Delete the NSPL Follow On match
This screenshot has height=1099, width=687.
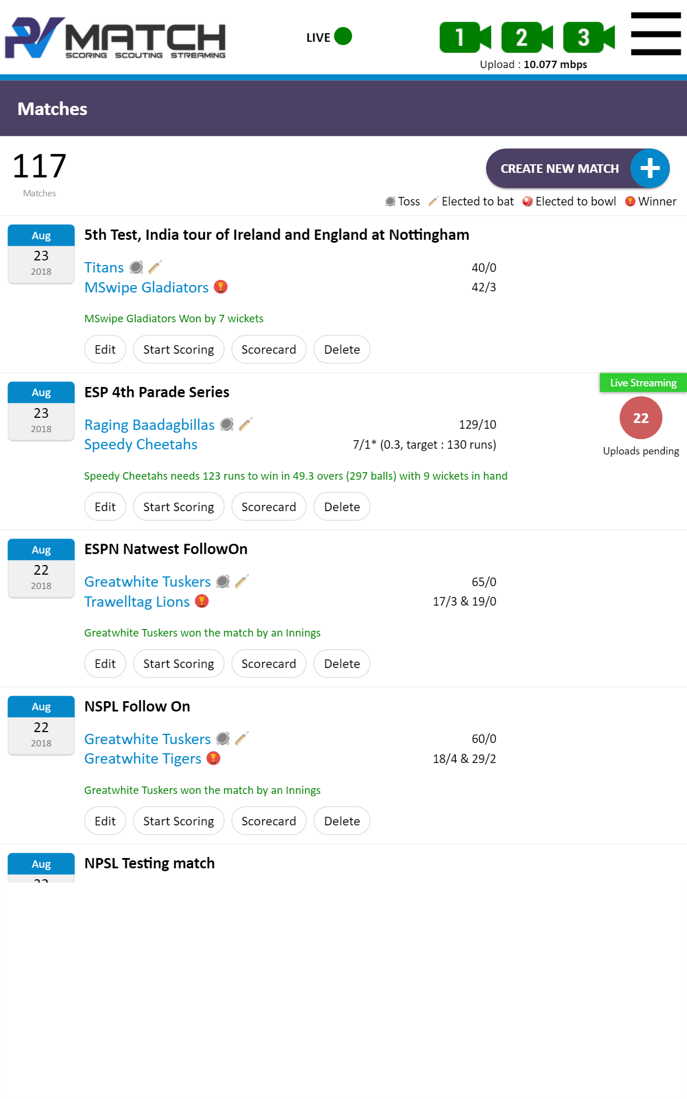tap(342, 821)
